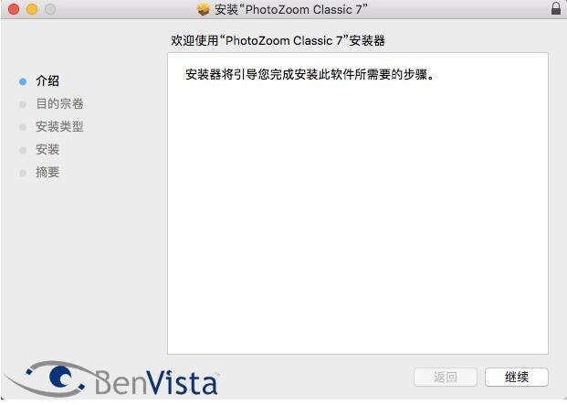Minimize the installer with yellow button

point(32,9)
